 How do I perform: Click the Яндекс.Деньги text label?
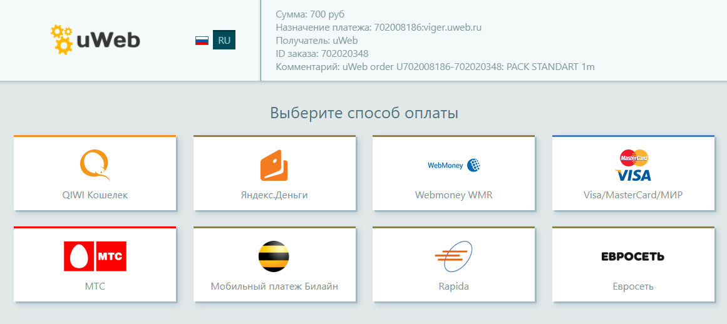pyautogui.click(x=274, y=195)
